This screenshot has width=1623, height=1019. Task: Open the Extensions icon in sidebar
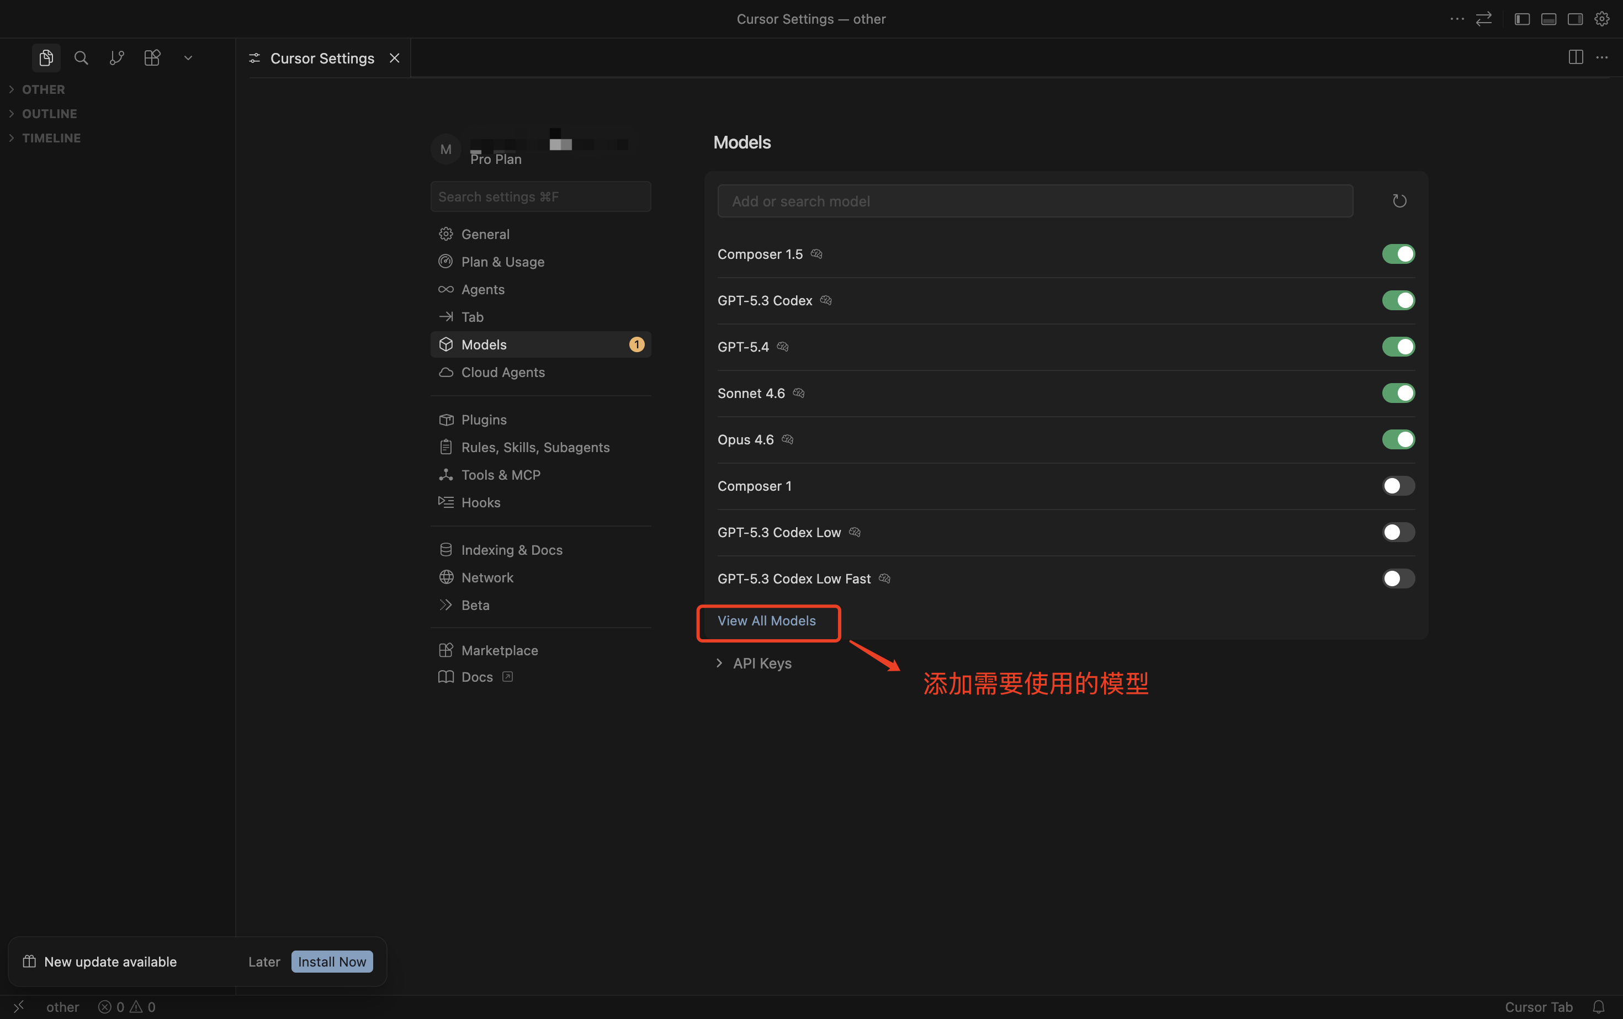[152, 58]
